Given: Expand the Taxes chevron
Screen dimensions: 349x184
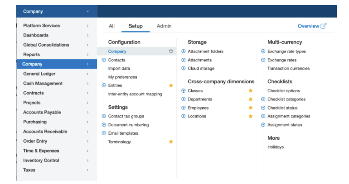Looking at the screenshot, I should (87, 170).
